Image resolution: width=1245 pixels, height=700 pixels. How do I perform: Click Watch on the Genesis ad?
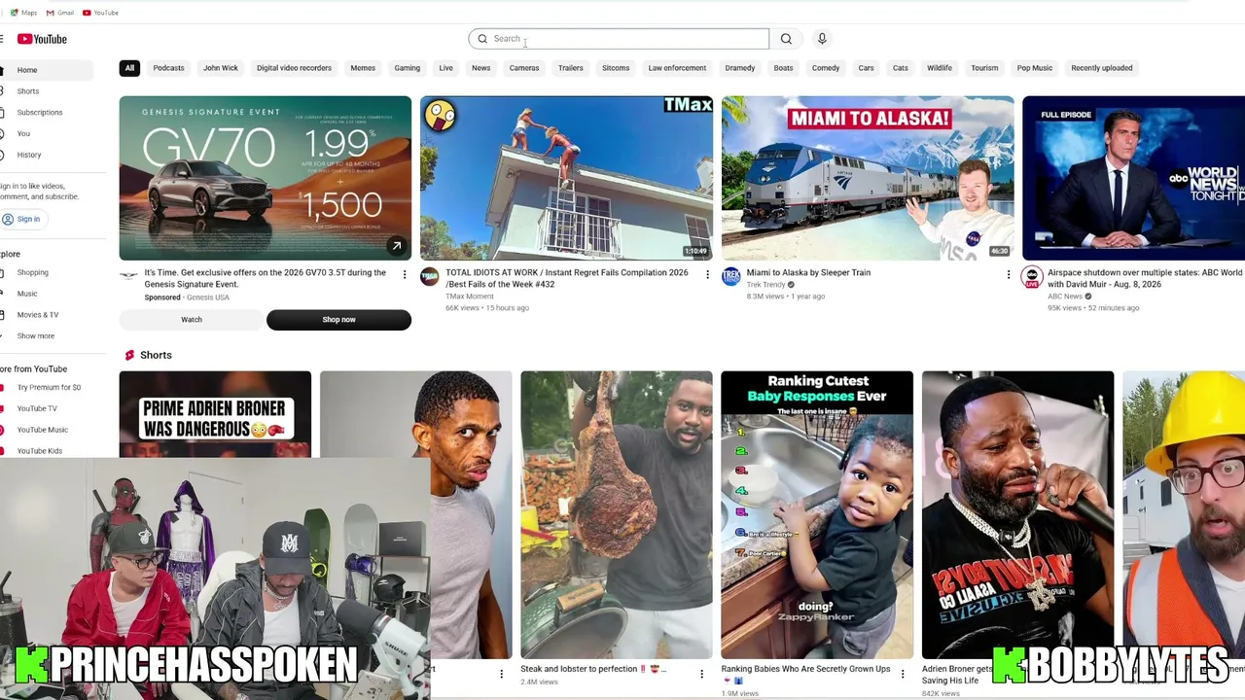[192, 320]
